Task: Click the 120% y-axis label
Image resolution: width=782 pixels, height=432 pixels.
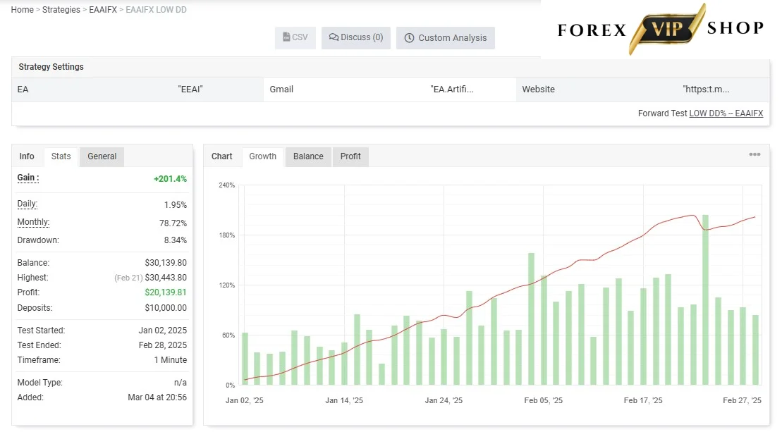Action: [x=227, y=285]
